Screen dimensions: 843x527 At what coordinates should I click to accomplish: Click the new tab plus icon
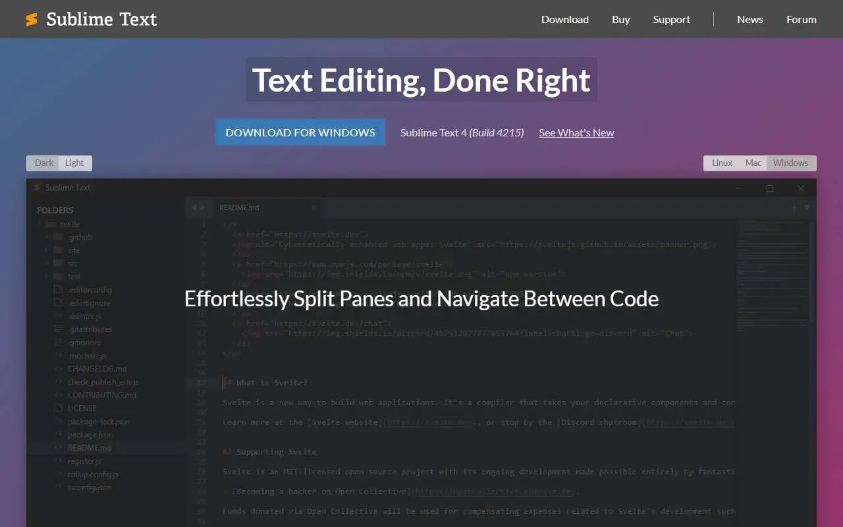pyautogui.click(x=794, y=208)
